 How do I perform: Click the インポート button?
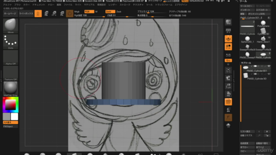(x=247, y=10)
